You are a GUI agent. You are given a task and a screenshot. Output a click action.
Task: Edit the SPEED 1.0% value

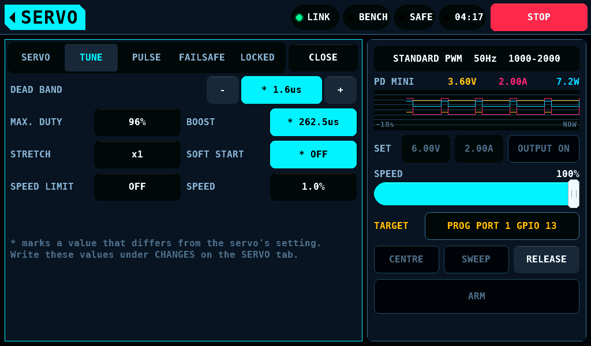click(x=313, y=187)
